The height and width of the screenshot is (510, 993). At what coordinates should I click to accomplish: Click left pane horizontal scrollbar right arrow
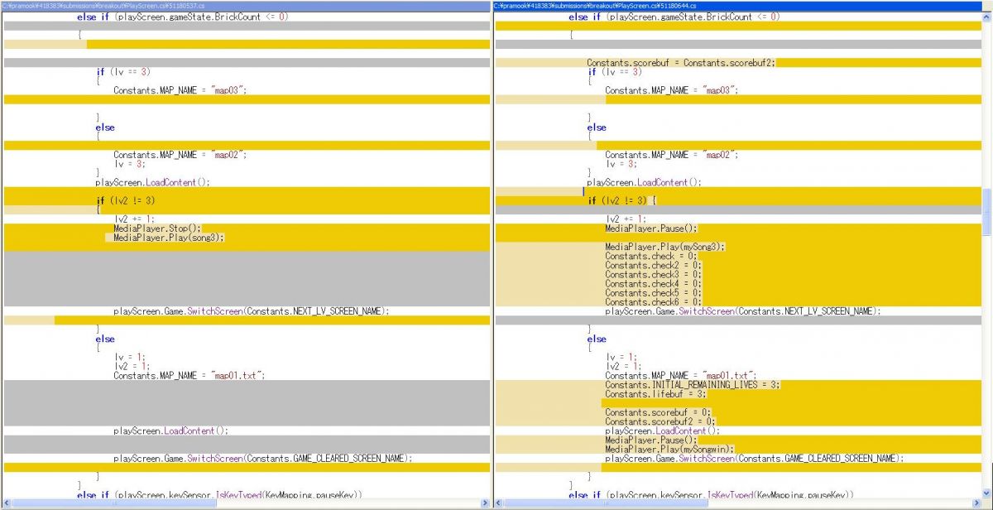[x=485, y=503]
